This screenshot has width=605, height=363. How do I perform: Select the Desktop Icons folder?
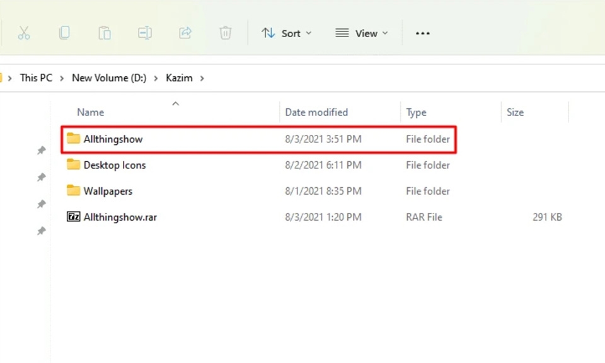(x=115, y=165)
